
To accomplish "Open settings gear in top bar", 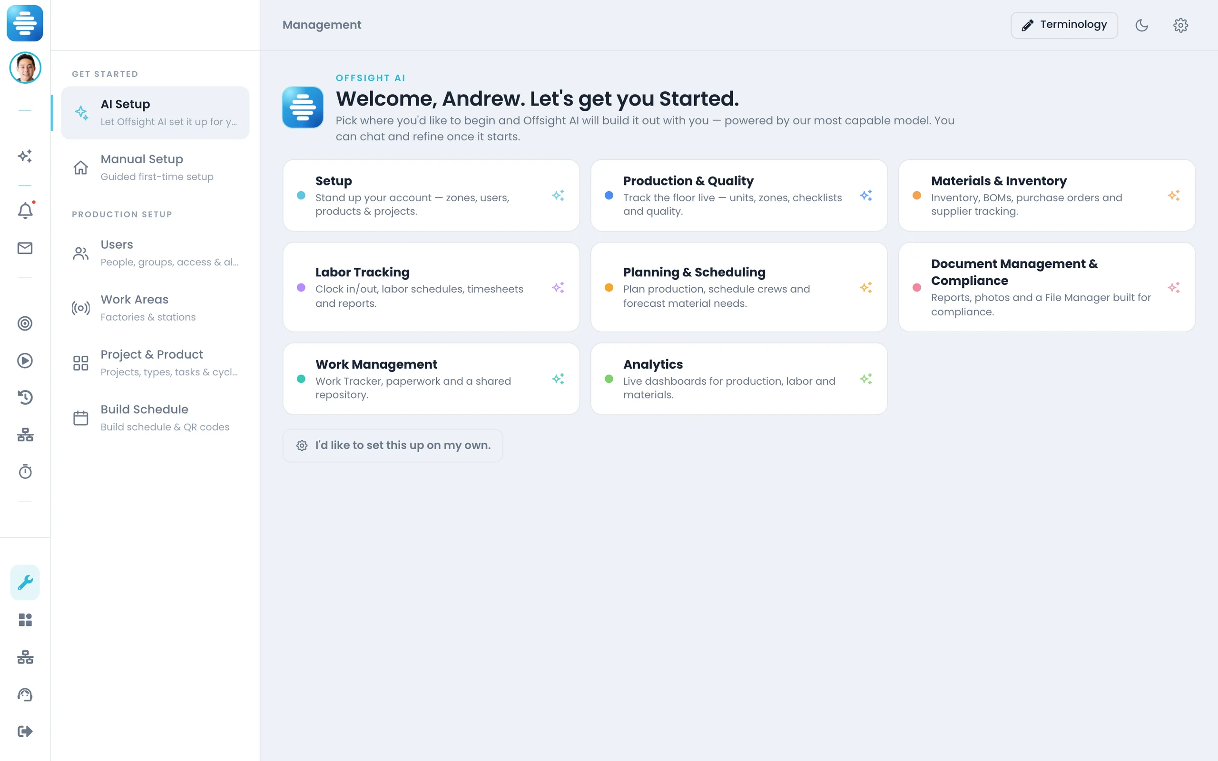I will (x=1180, y=25).
